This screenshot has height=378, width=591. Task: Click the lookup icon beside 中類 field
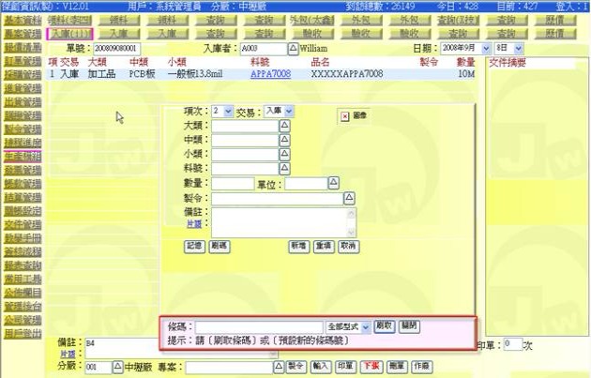click(x=285, y=140)
